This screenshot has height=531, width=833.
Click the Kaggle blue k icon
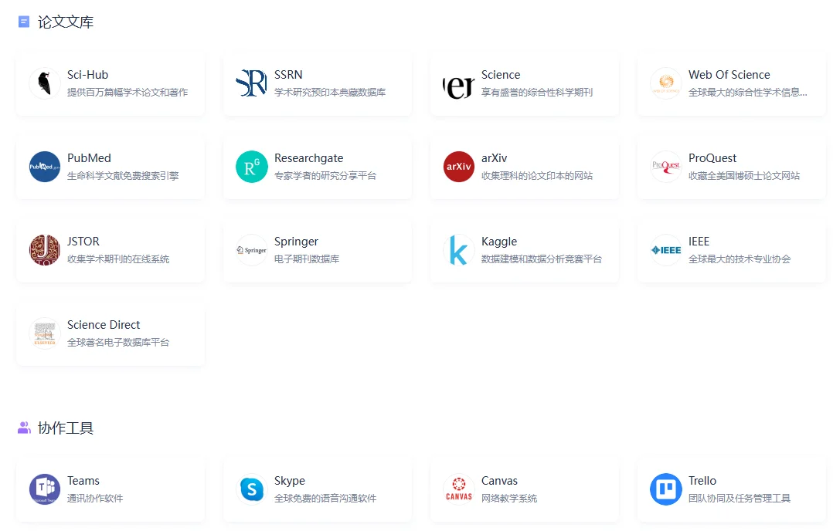459,250
